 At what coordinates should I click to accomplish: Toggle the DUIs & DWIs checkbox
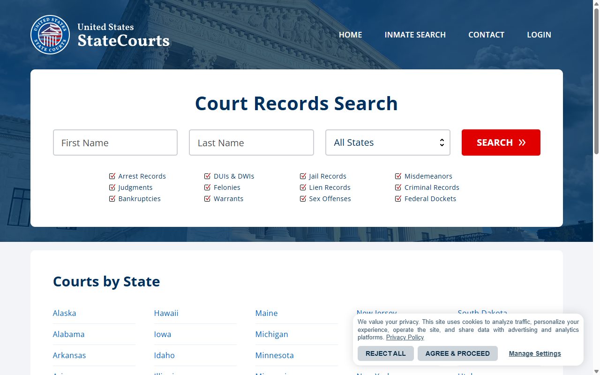tap(208, 176)
